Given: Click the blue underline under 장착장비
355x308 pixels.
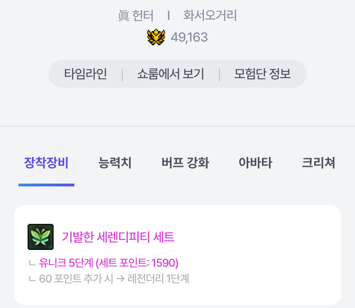Looking at the screenshot, I should coord(46,185).
